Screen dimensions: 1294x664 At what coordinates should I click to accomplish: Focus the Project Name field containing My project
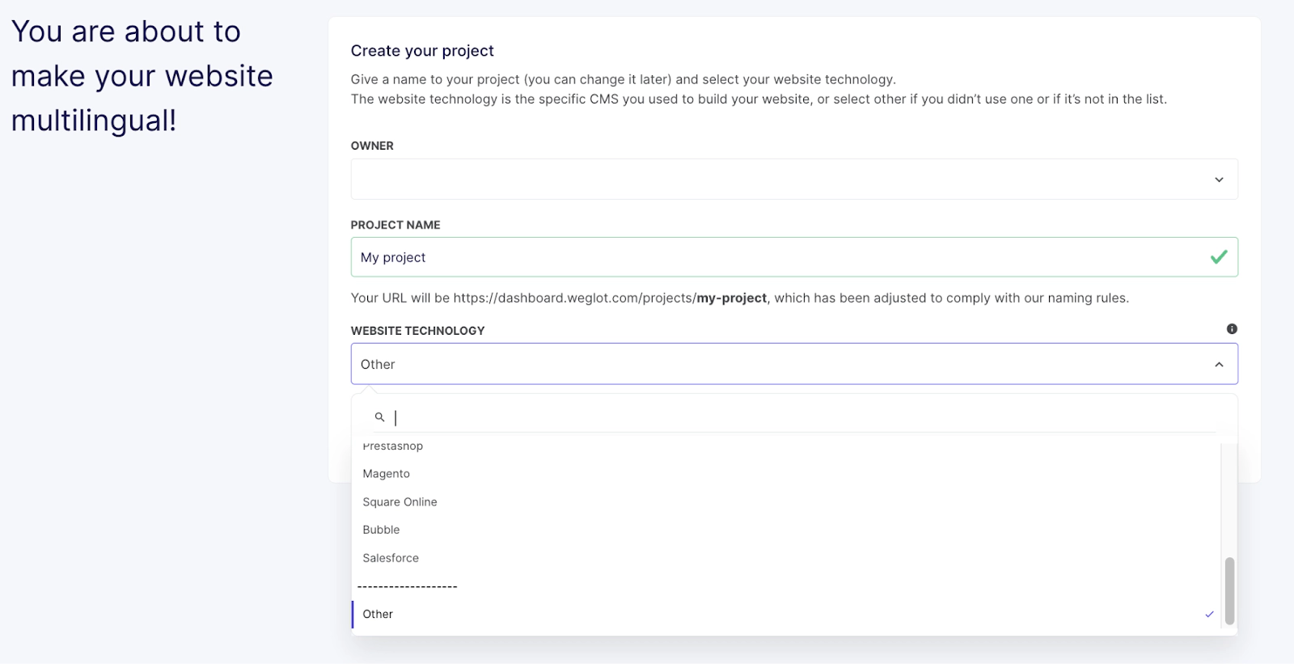pos(776,257)
